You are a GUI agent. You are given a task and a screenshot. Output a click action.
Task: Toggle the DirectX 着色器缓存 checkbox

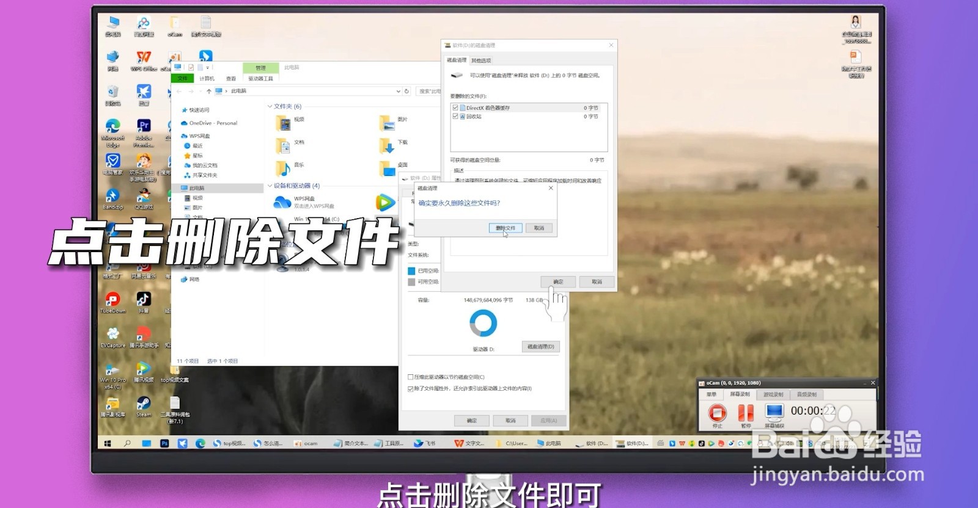[455, 107]
